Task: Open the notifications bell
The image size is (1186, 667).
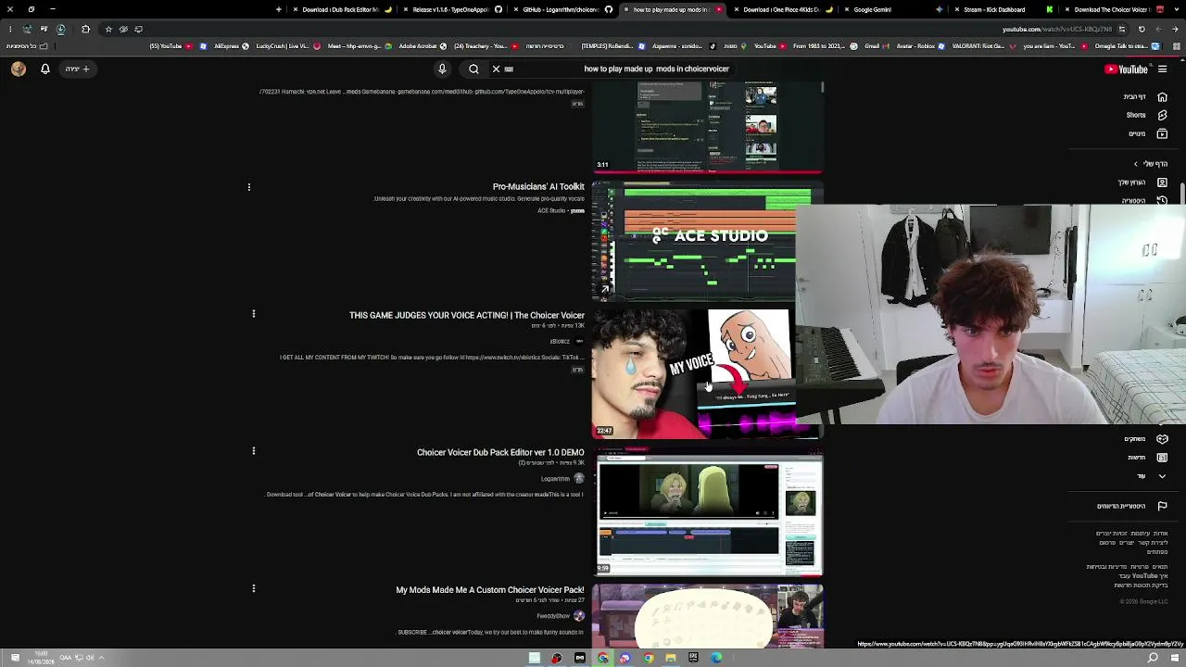Action: click(x=44, y=69)
